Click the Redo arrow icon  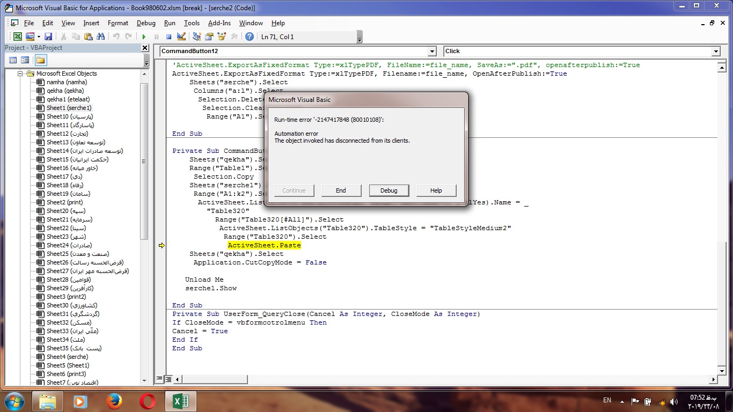tap(128, 36)
